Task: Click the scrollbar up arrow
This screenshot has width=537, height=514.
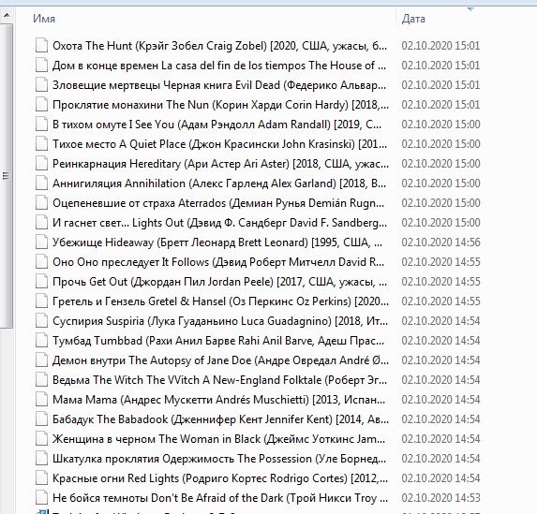Action: pyautogui.click(x=7, y=15)
